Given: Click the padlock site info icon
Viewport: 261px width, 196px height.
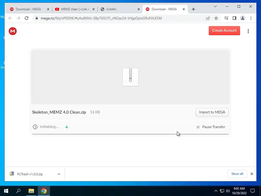Looking at the screenshot, I should click(x=37, y=18).
